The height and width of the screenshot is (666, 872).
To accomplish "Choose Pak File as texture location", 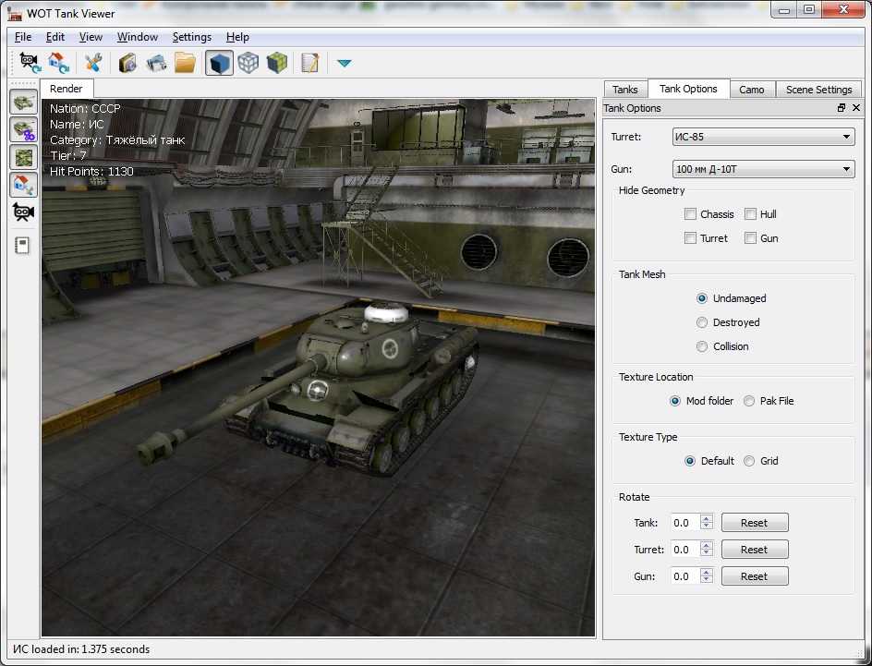I will tap(749, 401).
